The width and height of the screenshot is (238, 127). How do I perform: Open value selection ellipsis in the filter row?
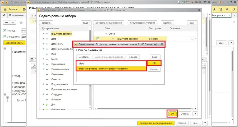pyautogui.click(x=192, y=39)
